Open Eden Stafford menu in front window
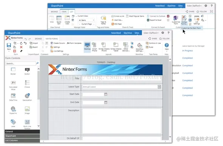The height and width of the screenshot is (146, 223). click(151, 33)
